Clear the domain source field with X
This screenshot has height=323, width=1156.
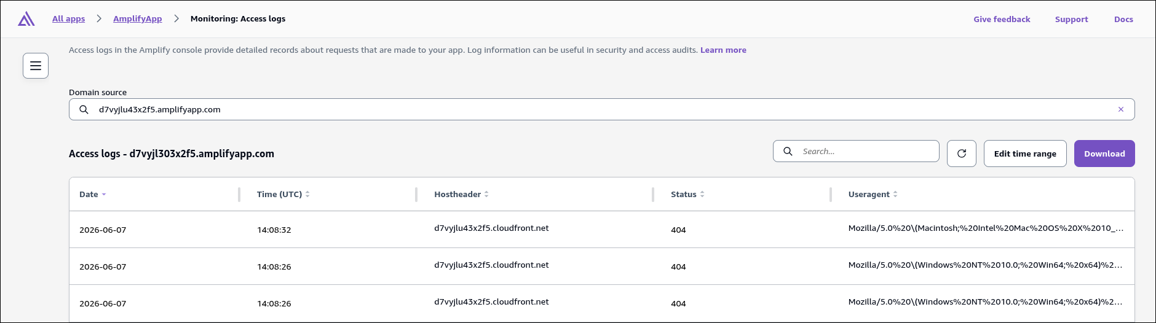pyautogui.click(x=1121, y=109)
